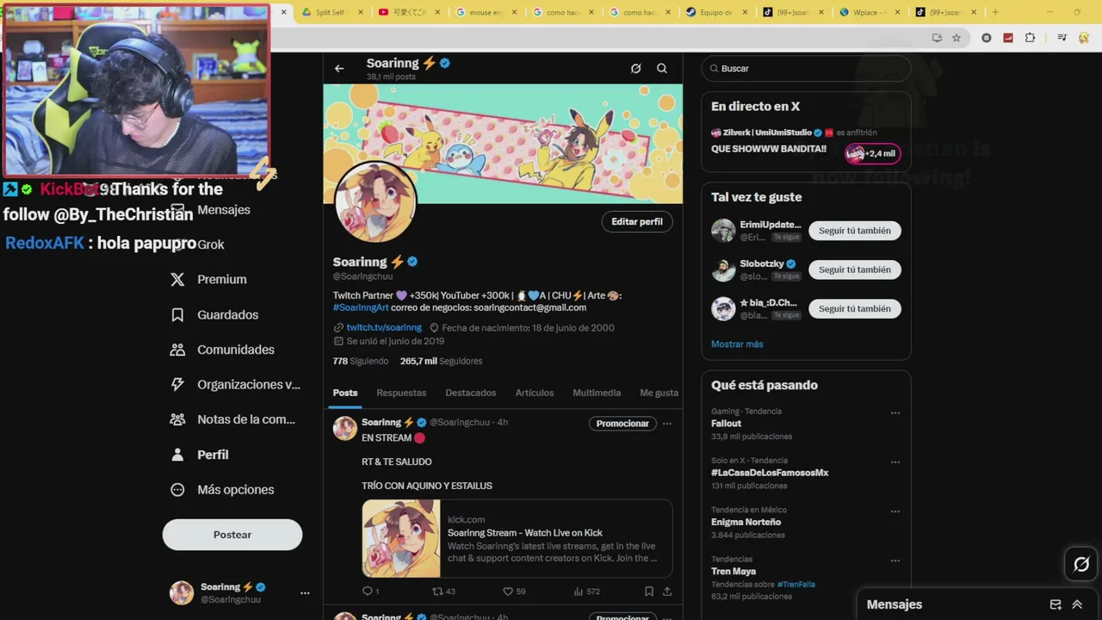
Task: Open more options for Tren Maya trend
Action: 895,561
